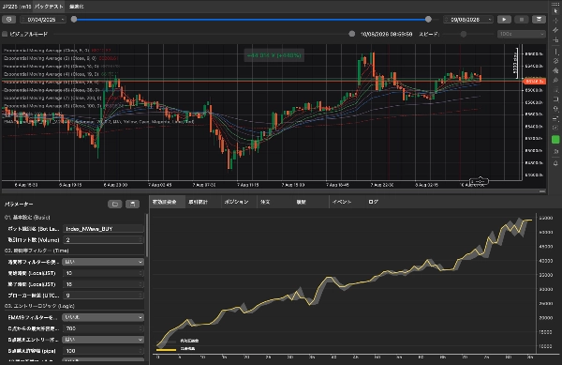The image size is (562, 365).
Task: Select the cursor pointer tool in right toolbar
Action: 555,10
